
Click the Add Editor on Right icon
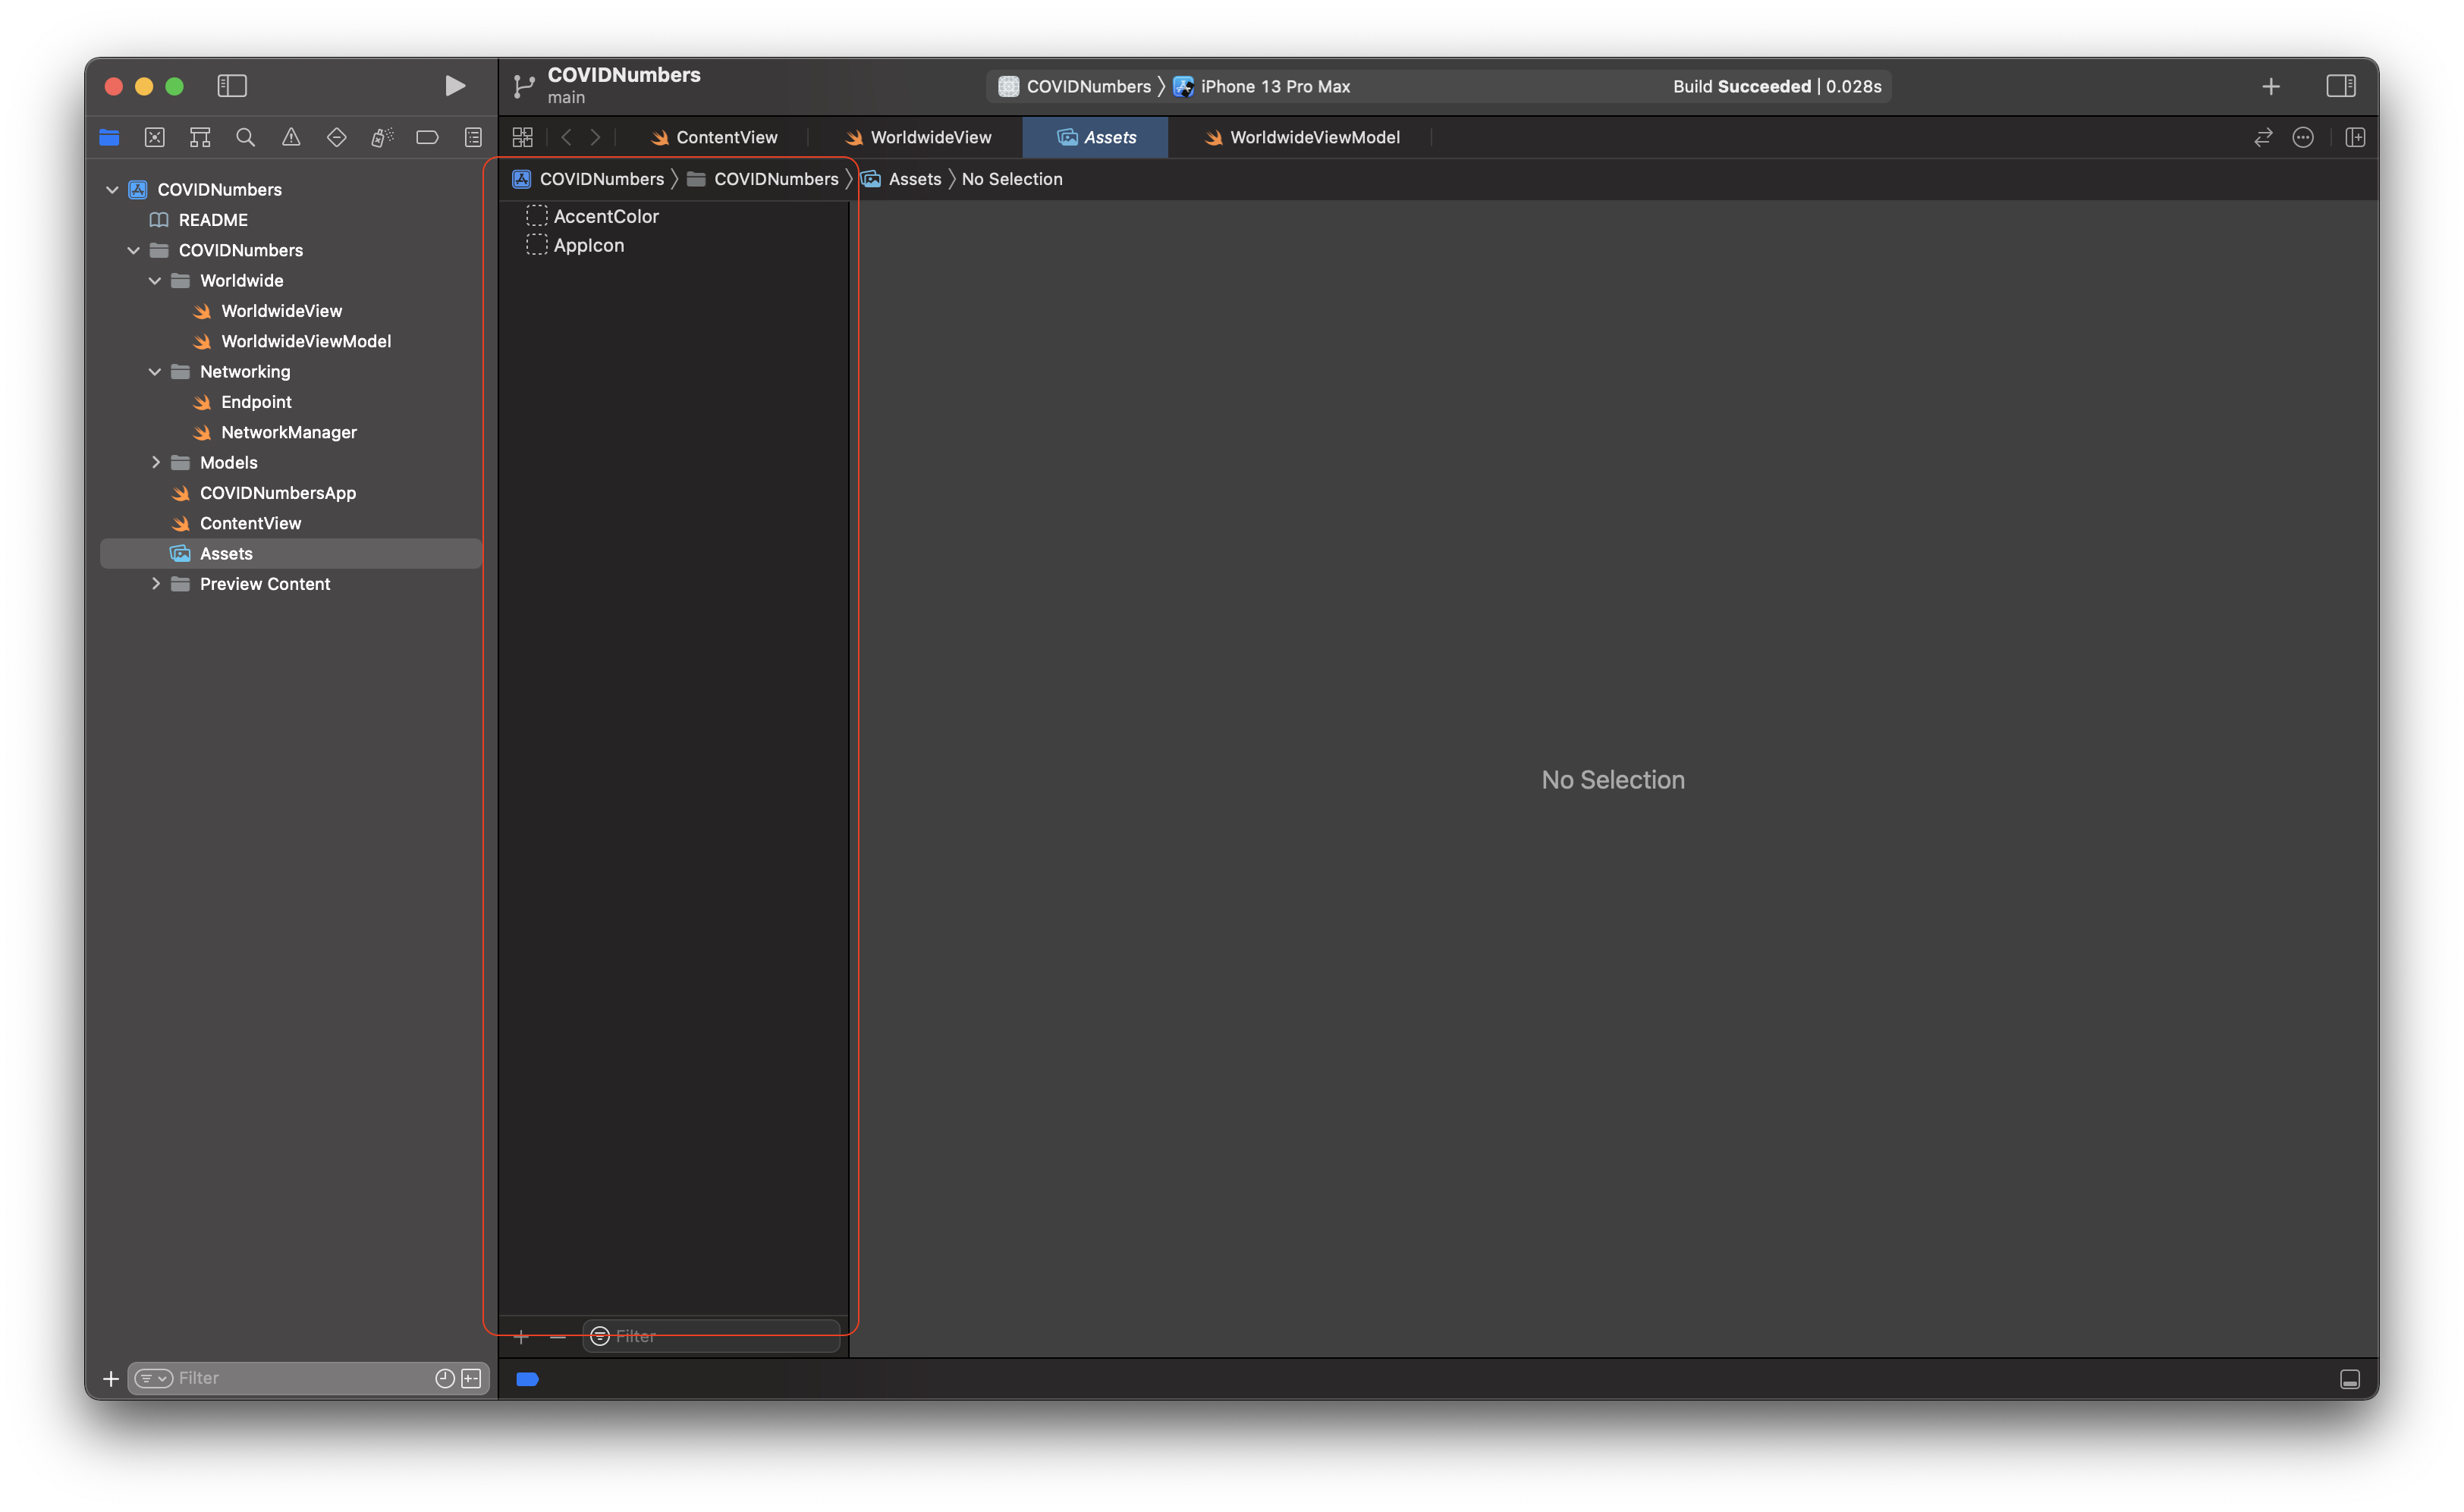point(2355,137)
